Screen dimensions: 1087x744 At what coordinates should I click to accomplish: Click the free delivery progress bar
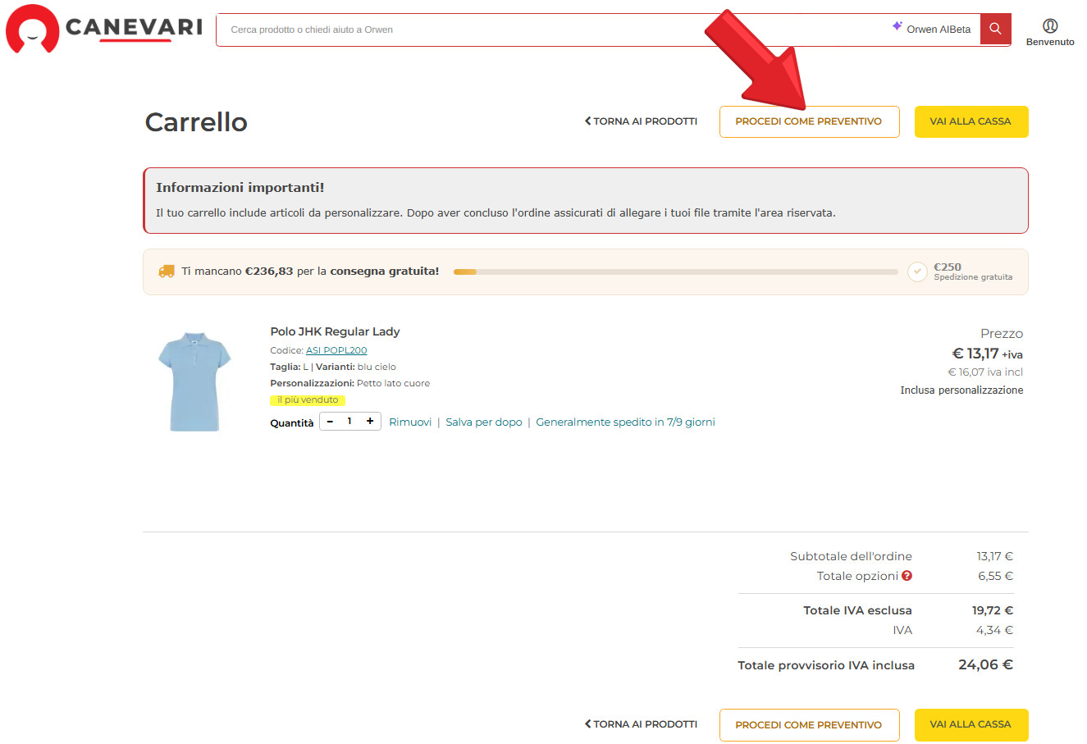click(675, 272)
